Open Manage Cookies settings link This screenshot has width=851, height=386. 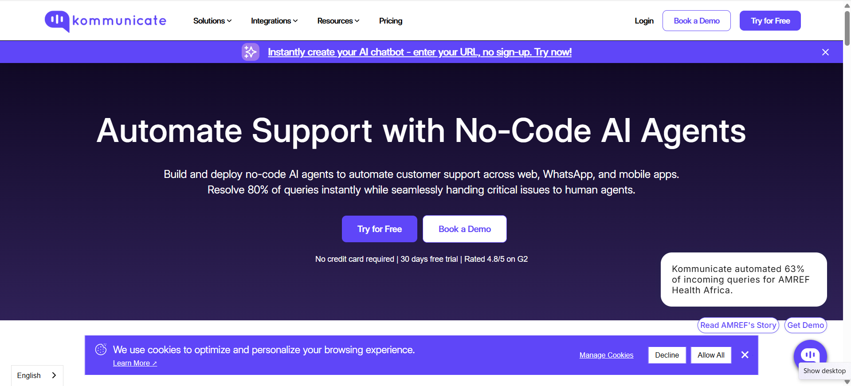coord(606,355)
